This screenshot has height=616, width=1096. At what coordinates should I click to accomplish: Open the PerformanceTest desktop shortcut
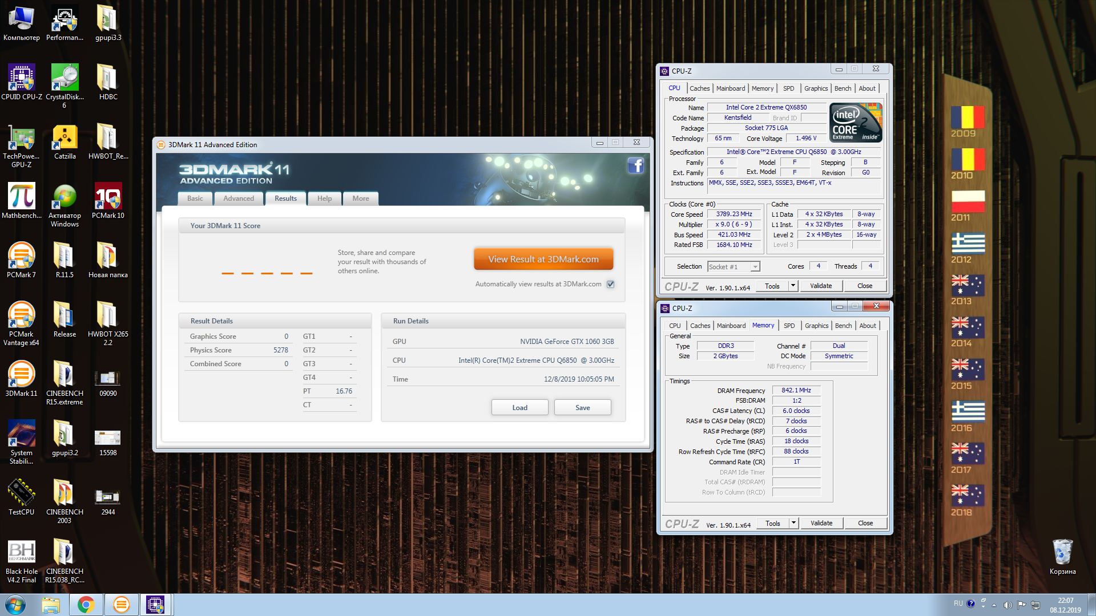pyautogui.click(x=65, y=23)
